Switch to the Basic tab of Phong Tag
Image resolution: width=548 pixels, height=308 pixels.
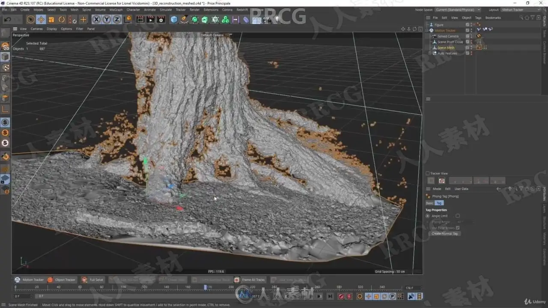429,203
